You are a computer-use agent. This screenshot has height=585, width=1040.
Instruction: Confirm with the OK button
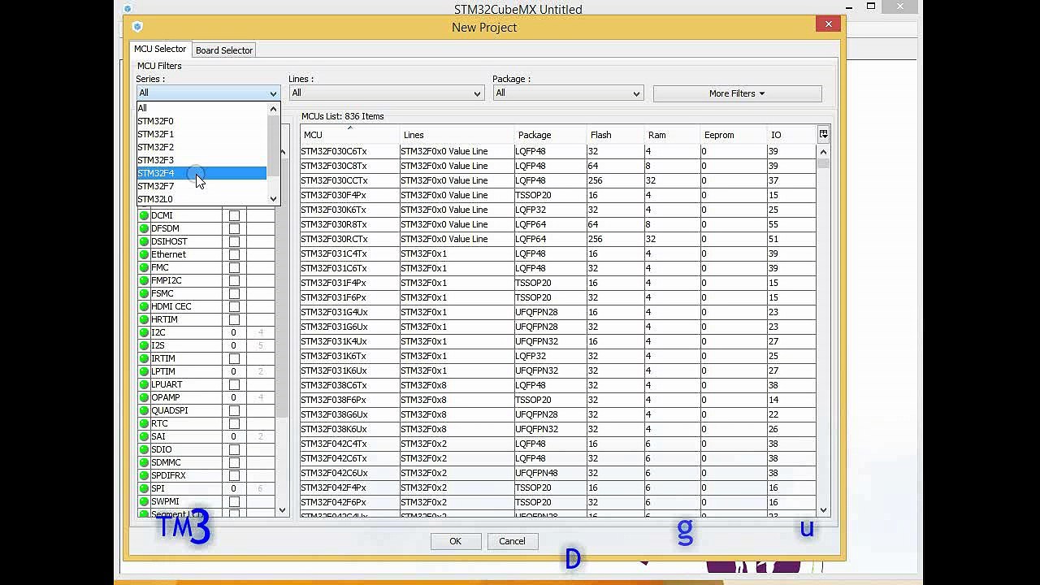coord(456,541)
